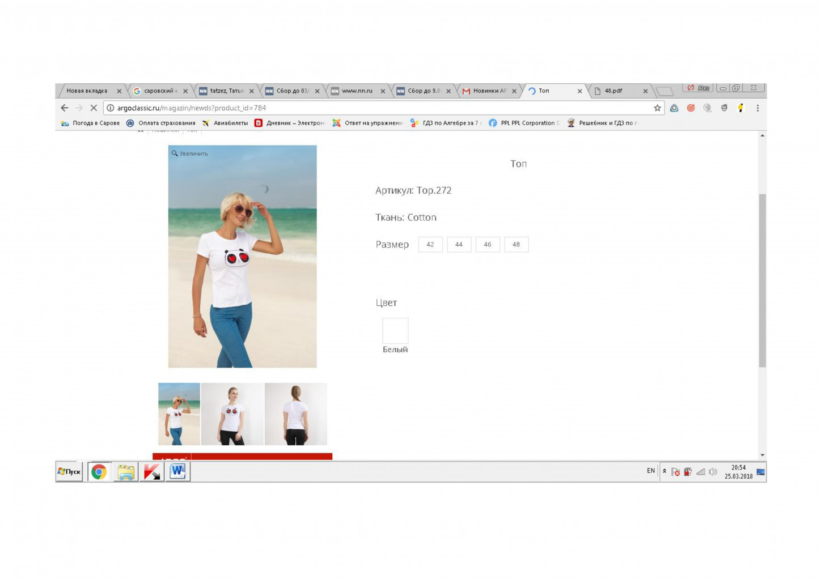
Task: Go back with the browser back arrow
Action: (65, 108)
